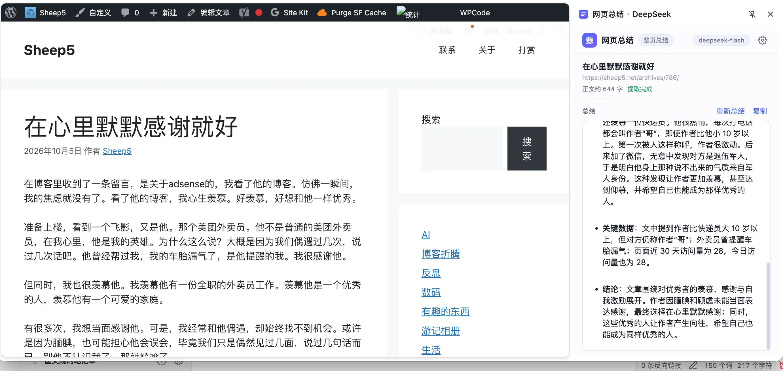783x371 pixels.
Task: Click the red Yoast status dot
Action: 259,12
